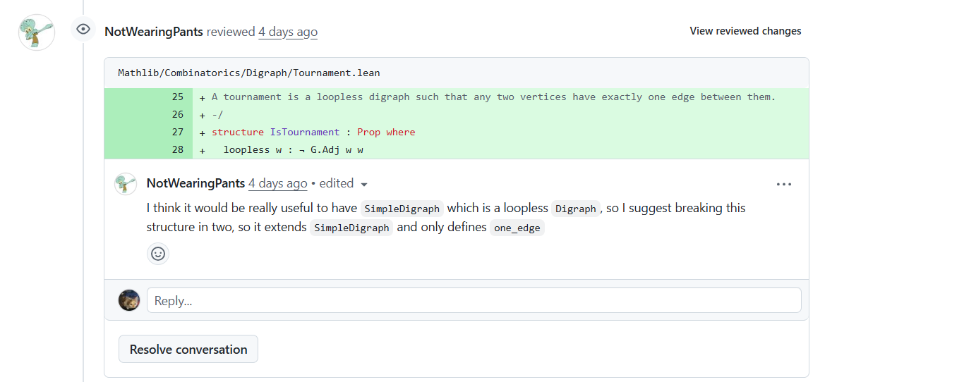Screen dimensions: 964x382
Task: Click the review header's 4 days ago timestamp
Action: coord(288,32)
